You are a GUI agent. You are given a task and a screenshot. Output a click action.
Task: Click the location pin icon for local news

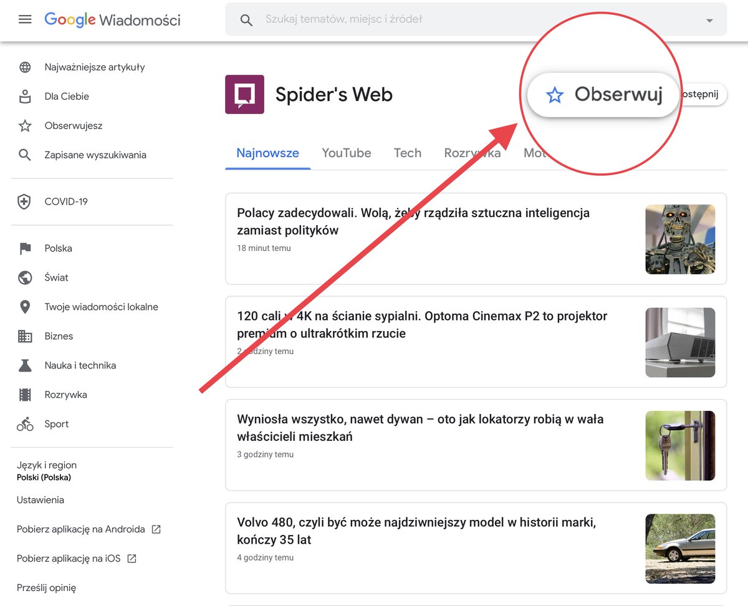tap(25, 307)
